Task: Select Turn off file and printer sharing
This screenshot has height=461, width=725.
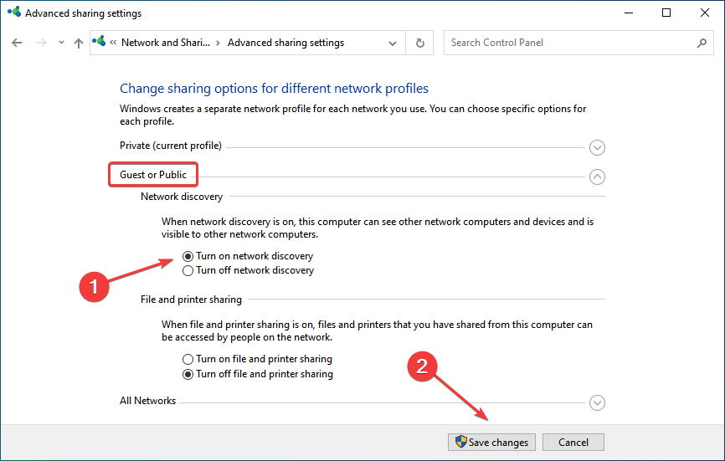Action: (188, 374)
